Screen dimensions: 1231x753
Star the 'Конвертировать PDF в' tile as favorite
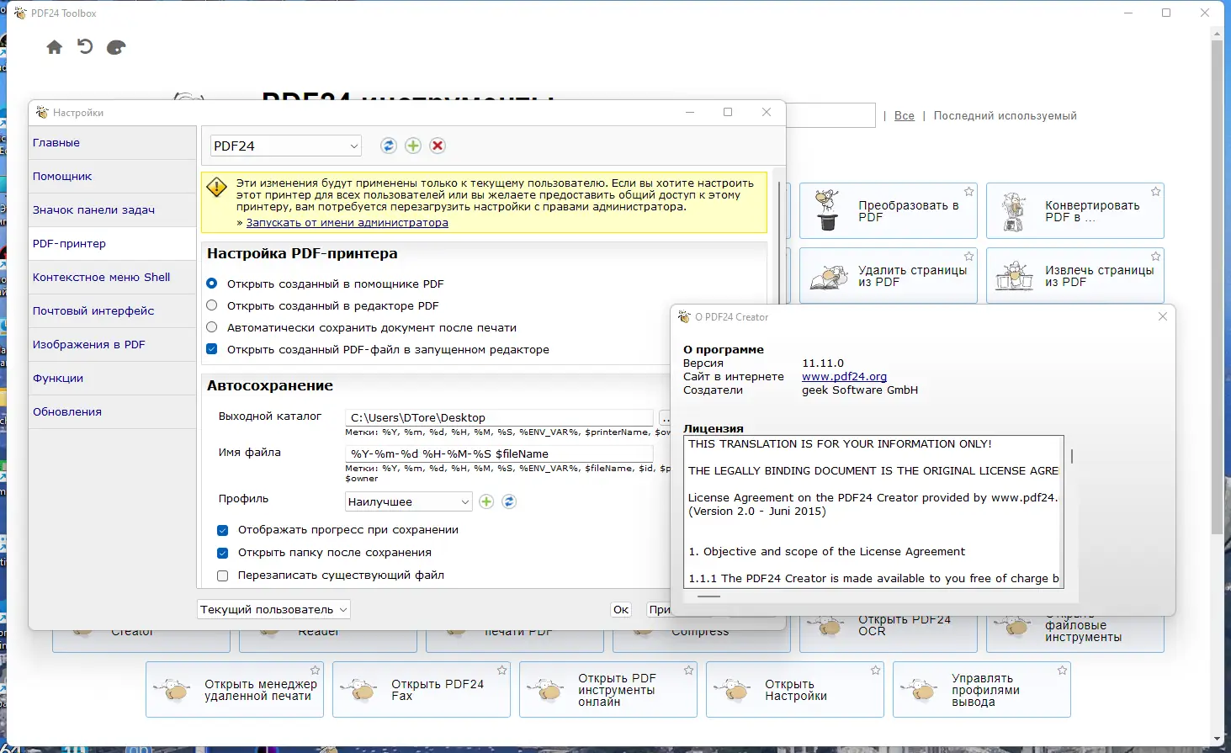(1155, 192)
